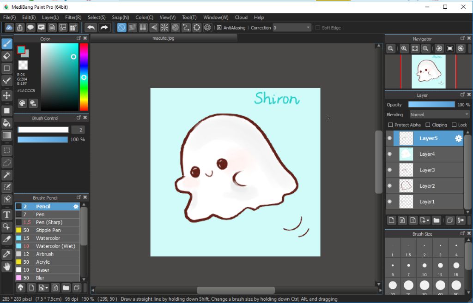
Task: Activate the rectangular Select tool
Action: tap(7, 150)
